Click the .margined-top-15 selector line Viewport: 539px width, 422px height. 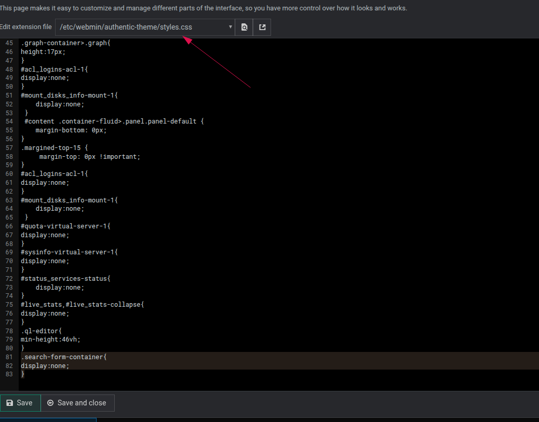[54, 147]
